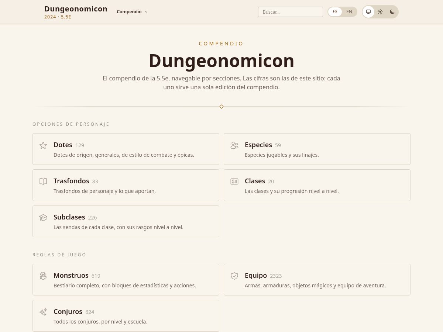Click the Conjuros count 624
The width and height of the screenshot is (443, 332).
pyautogui.click(x=90, y=312)
